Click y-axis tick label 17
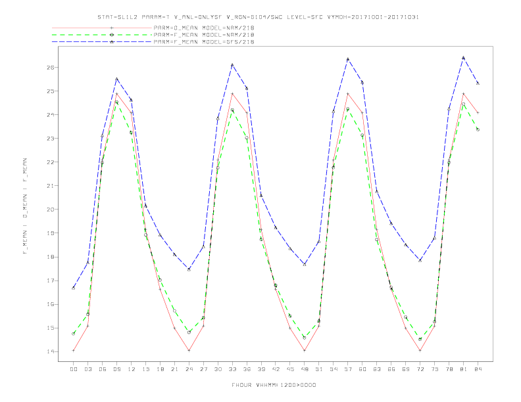521x402 pixels. pyautogui.click(x=50, y=280)
